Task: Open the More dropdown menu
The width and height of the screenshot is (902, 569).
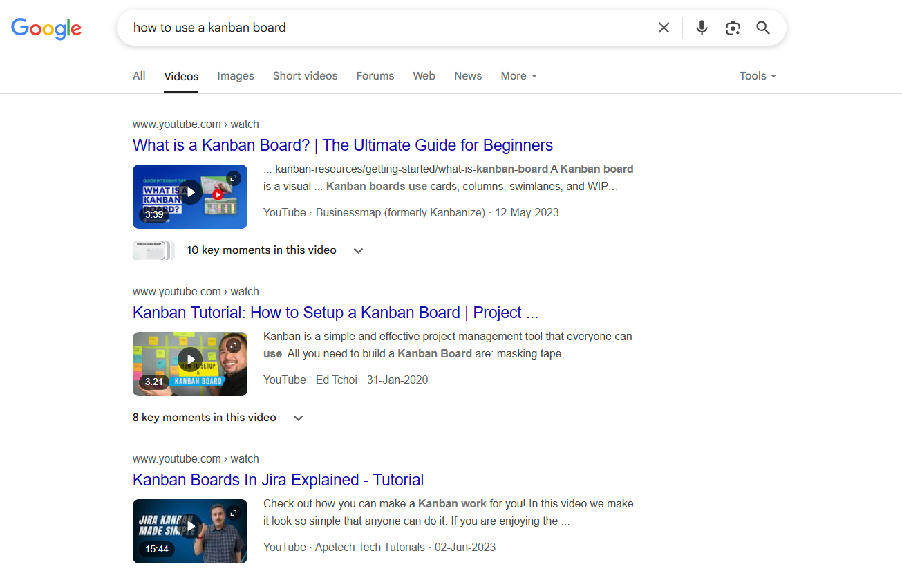Action: (x=518, y=76)
